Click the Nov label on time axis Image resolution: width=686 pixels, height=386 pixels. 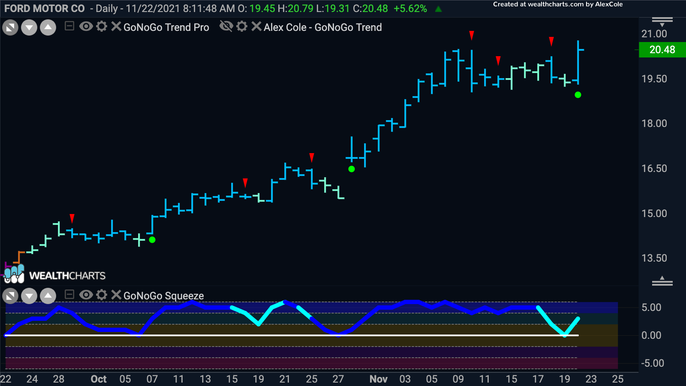[379, 379]
